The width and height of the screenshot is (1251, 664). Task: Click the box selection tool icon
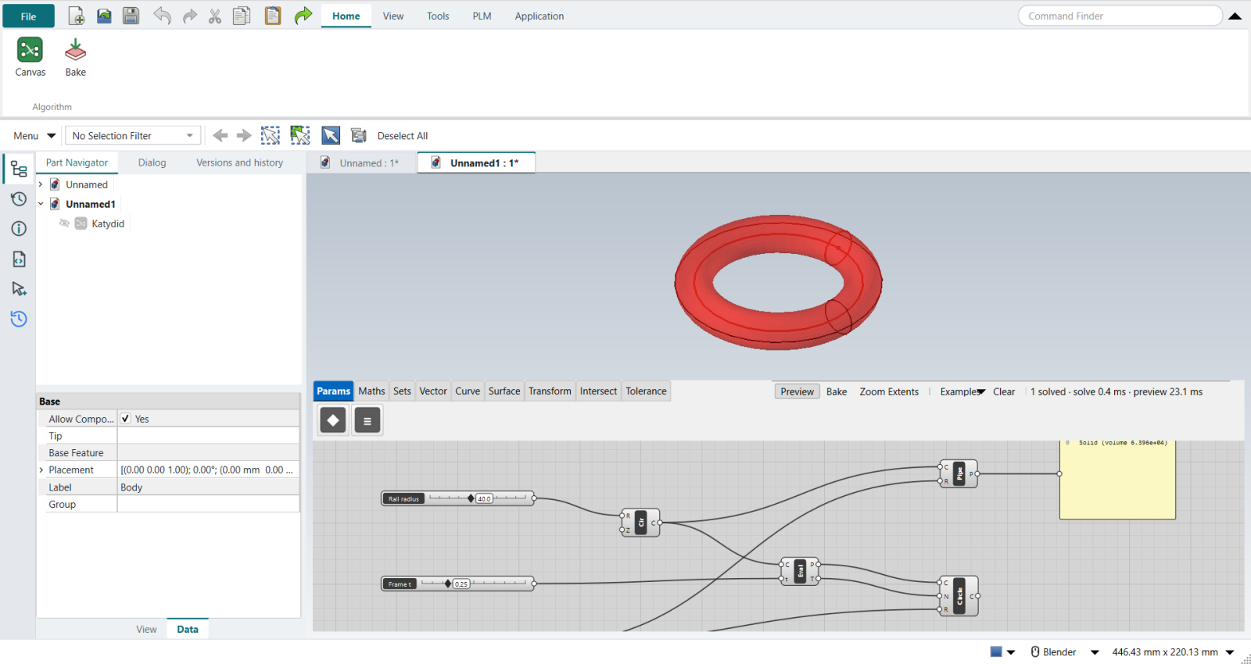(271, 135)
